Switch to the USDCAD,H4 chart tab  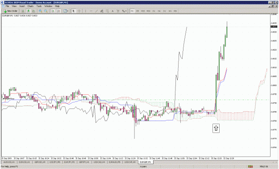(x=99, y=162)
